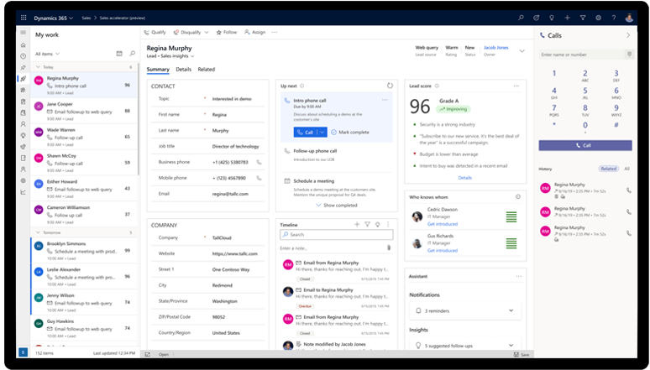Open the Settings gear in top bar
The image size is (650, 370).
pos(598,17)
